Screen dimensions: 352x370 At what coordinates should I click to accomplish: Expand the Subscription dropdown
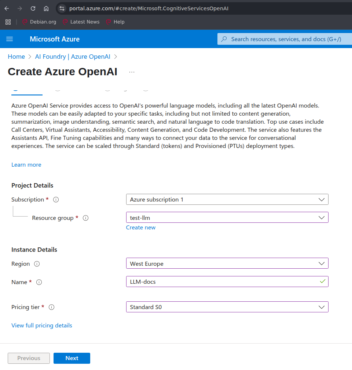[x=227, y=200]
